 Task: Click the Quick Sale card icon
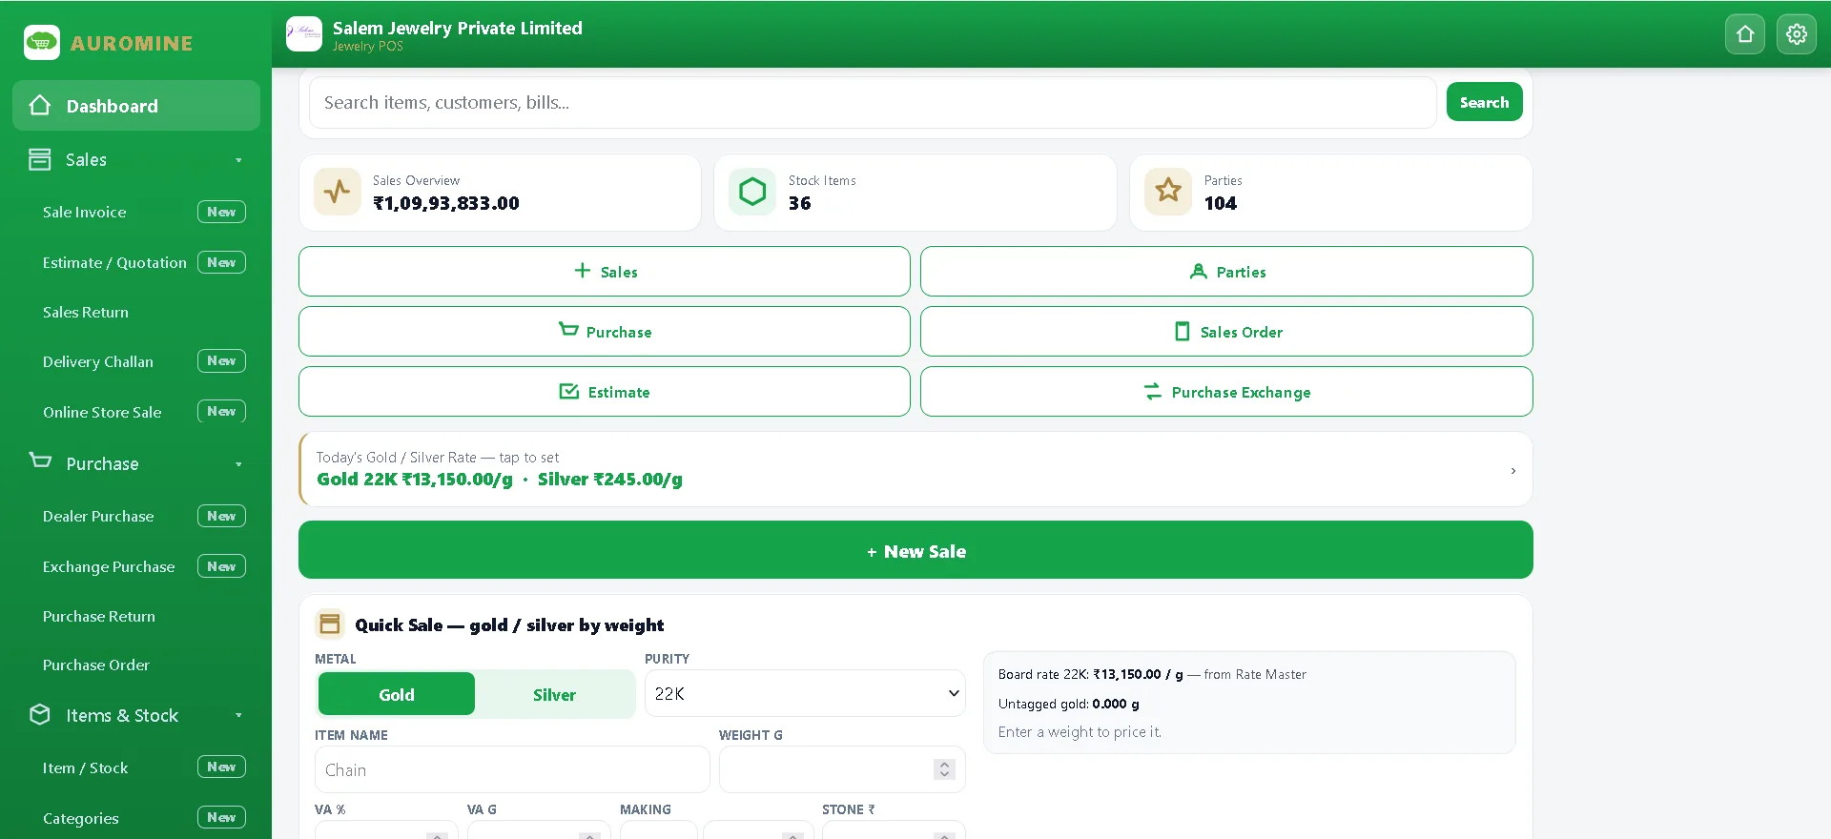coord(330,624)
